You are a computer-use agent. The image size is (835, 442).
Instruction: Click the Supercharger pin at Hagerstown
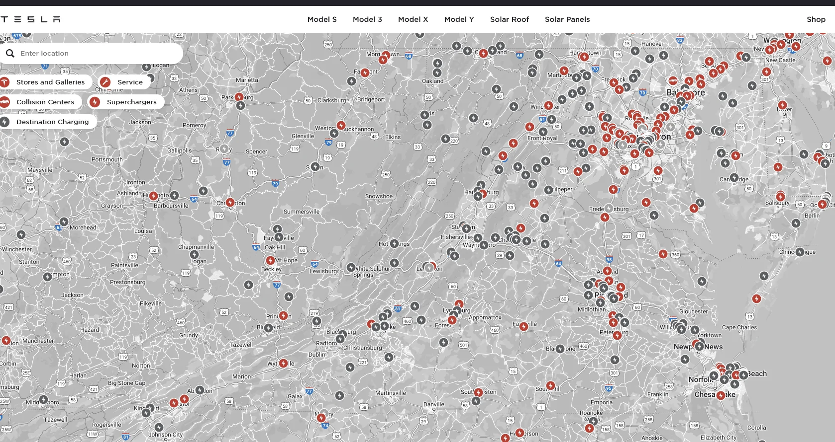[584, 57]
